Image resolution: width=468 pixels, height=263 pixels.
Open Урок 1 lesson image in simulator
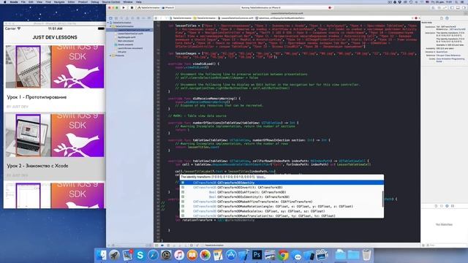point(55,66)
